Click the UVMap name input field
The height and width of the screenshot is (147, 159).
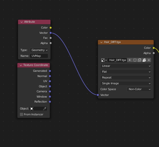point(39,56)
